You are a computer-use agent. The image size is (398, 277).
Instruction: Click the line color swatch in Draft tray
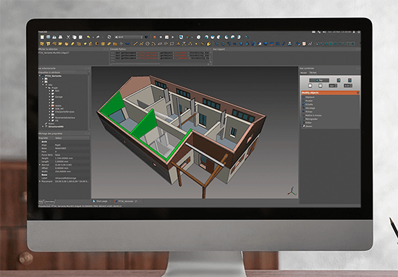[x=310, y=86]
